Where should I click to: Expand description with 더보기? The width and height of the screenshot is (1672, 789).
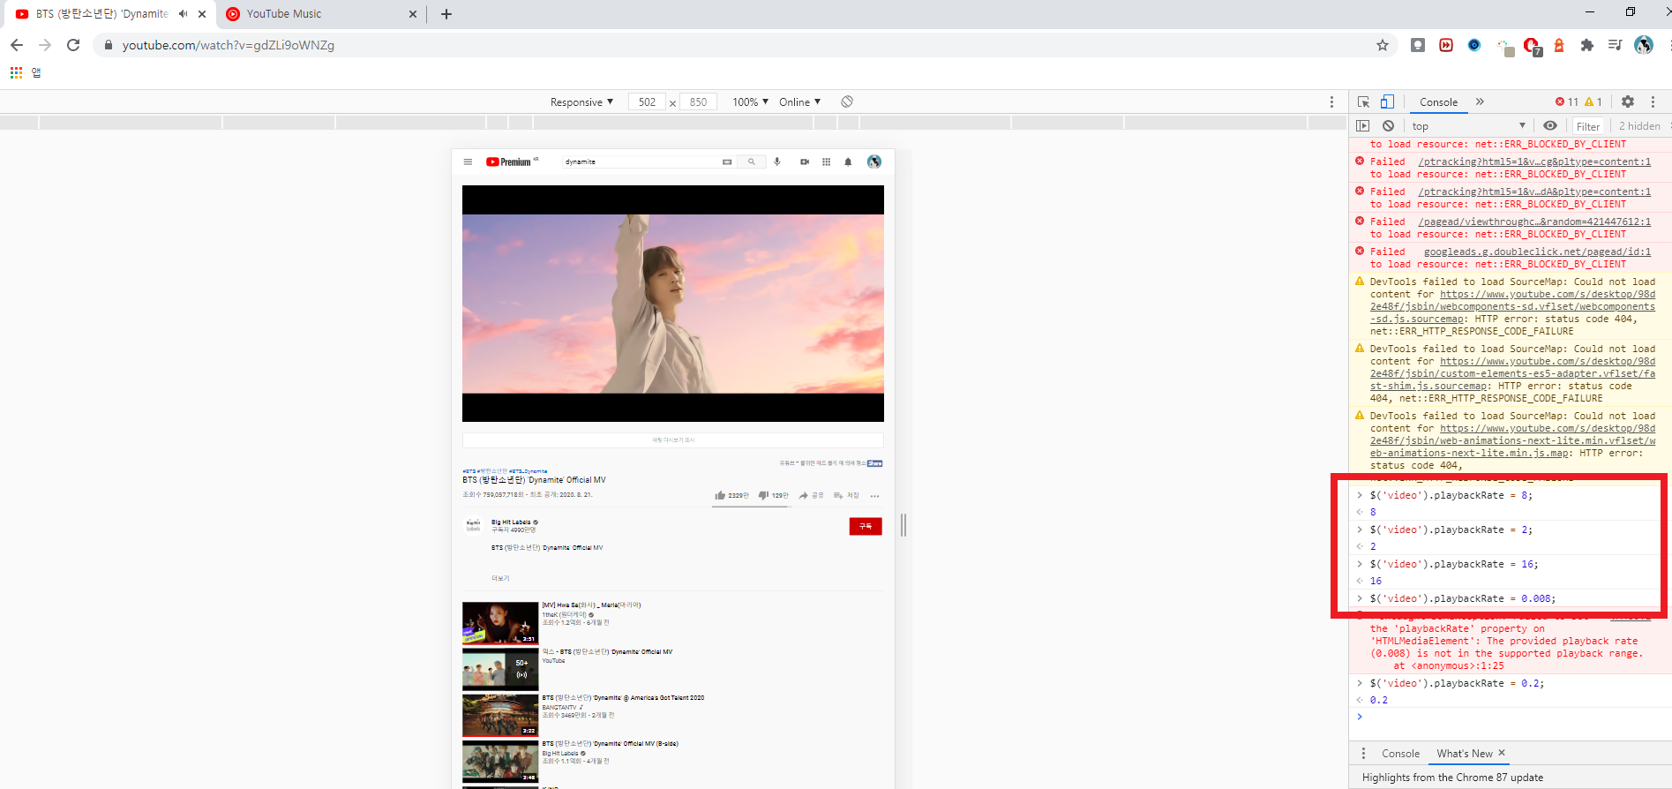[500, 578]
